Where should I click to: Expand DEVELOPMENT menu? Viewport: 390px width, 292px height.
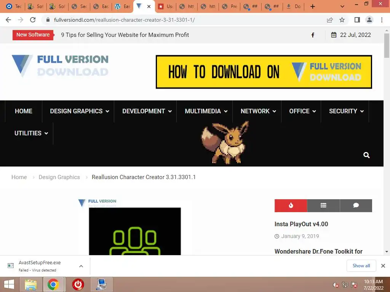click(147, 111)
